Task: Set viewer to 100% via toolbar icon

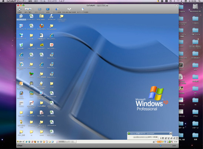Action: click(48, 9)
